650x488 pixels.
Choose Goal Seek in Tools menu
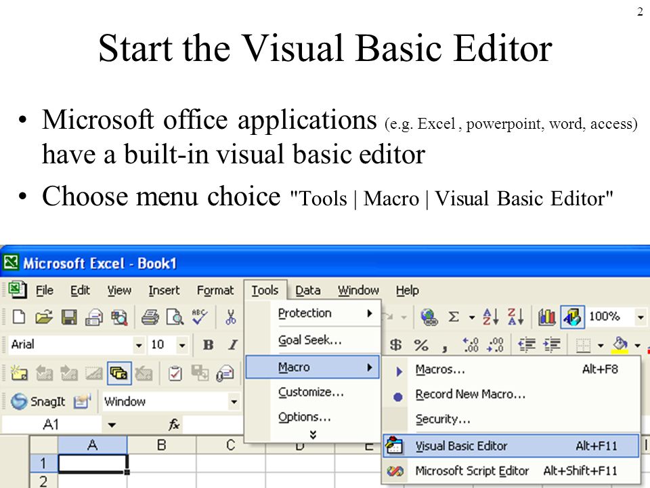(x=313, y=340)
